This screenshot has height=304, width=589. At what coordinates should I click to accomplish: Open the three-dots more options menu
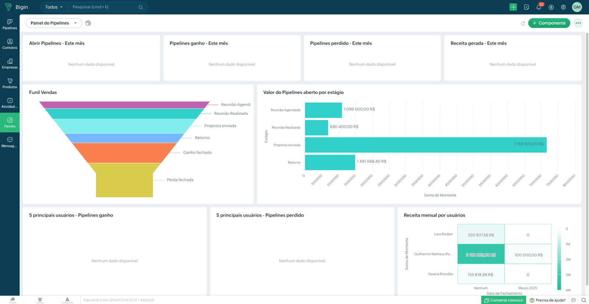(578, 23)
